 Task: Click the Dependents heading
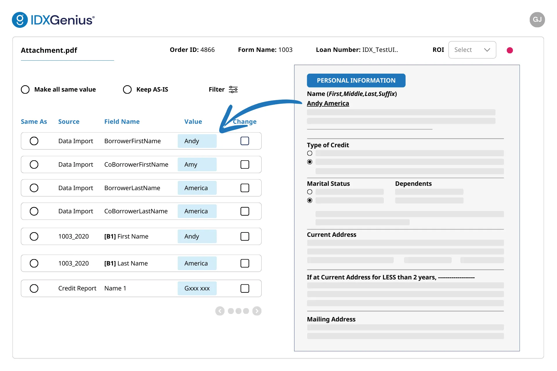point(413,183)
